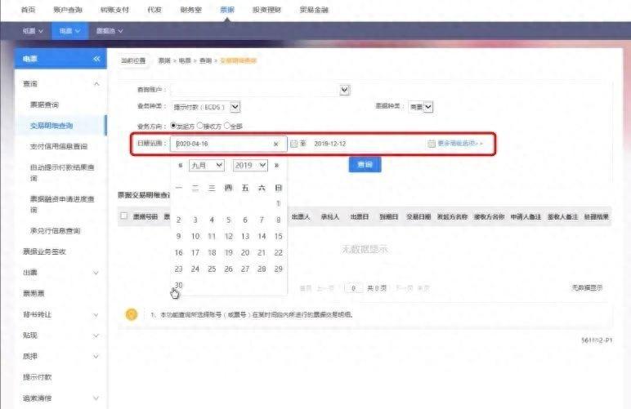The image size is (631, 409).
Task: Click the yellow tip icon beside the note
Action: [x=132, y=314]
